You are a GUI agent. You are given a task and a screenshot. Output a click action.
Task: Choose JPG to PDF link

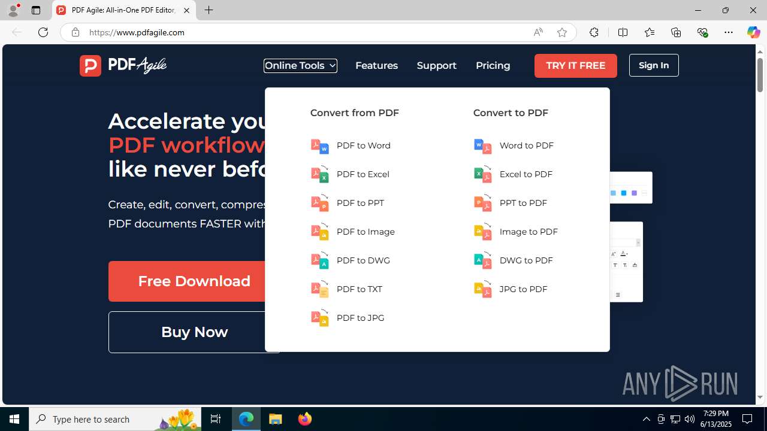pos(524,289)
